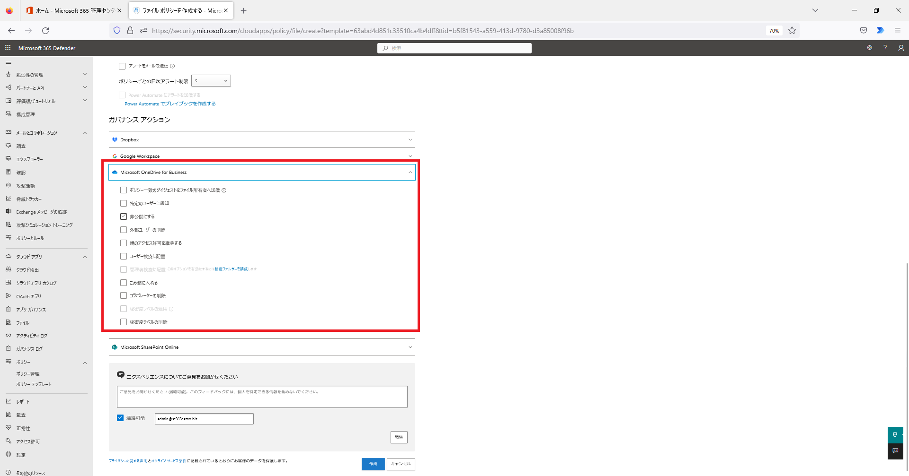Click the teal help widget on right edge

(895, 434)
